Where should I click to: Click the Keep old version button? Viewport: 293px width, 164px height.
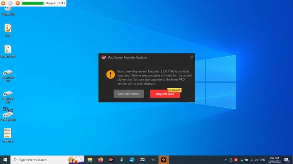coord(129,94)
